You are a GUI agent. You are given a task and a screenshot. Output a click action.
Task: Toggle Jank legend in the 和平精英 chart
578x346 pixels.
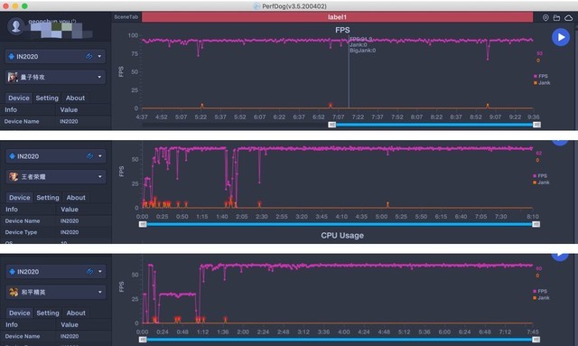pos(541,298)
